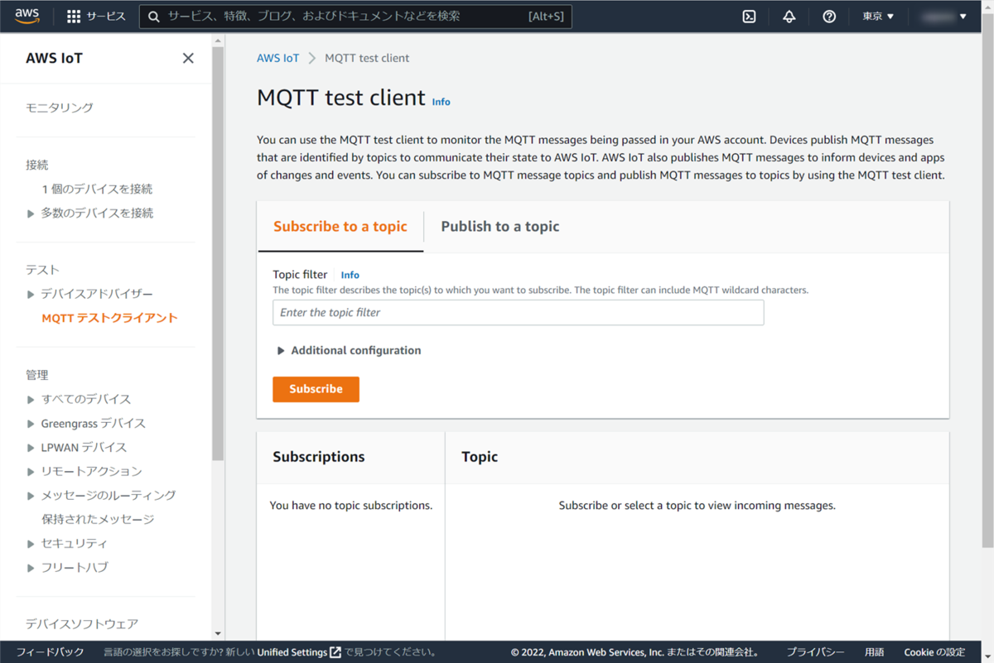Open 1 個のデバイスを接続 in sidebar
The height and width of the screenshot is (663, 994).
[97, 189]
